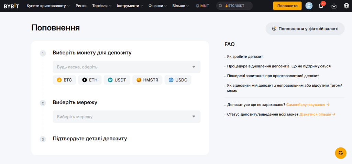Screen dimensions: 352x164
Task: Open the support headset chat button
Action: pos(341,153)
